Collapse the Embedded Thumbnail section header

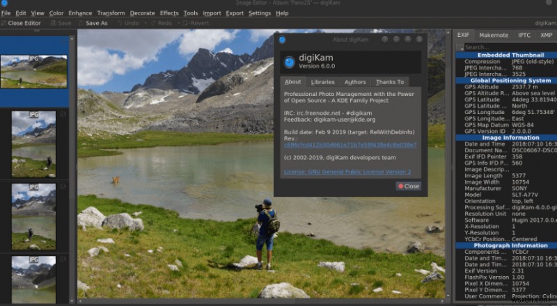coord(507,55)
